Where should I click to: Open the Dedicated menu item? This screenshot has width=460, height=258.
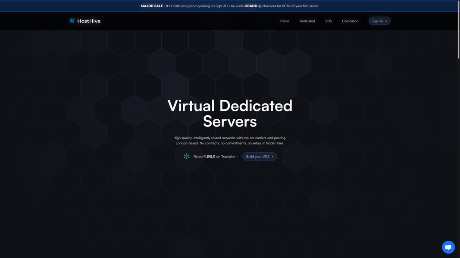click(307, 21)
